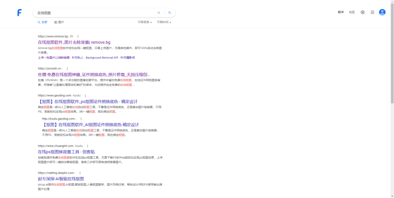Expand the 不限语言 dropdown
This screenshot has height=198, width=394.
click(x=145, y=22)
